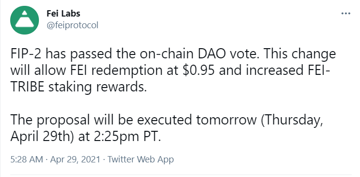Click the 2:25pm PT time text
360x177 pixels.
pos(127,137)
